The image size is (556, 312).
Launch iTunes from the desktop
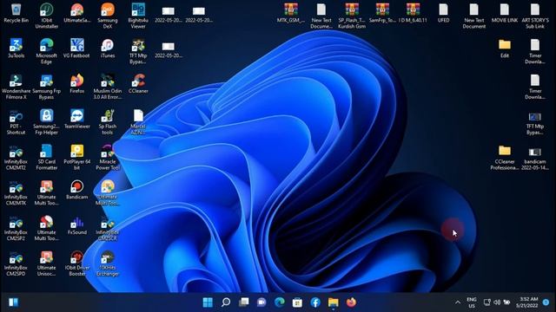(x=108, y=49)
